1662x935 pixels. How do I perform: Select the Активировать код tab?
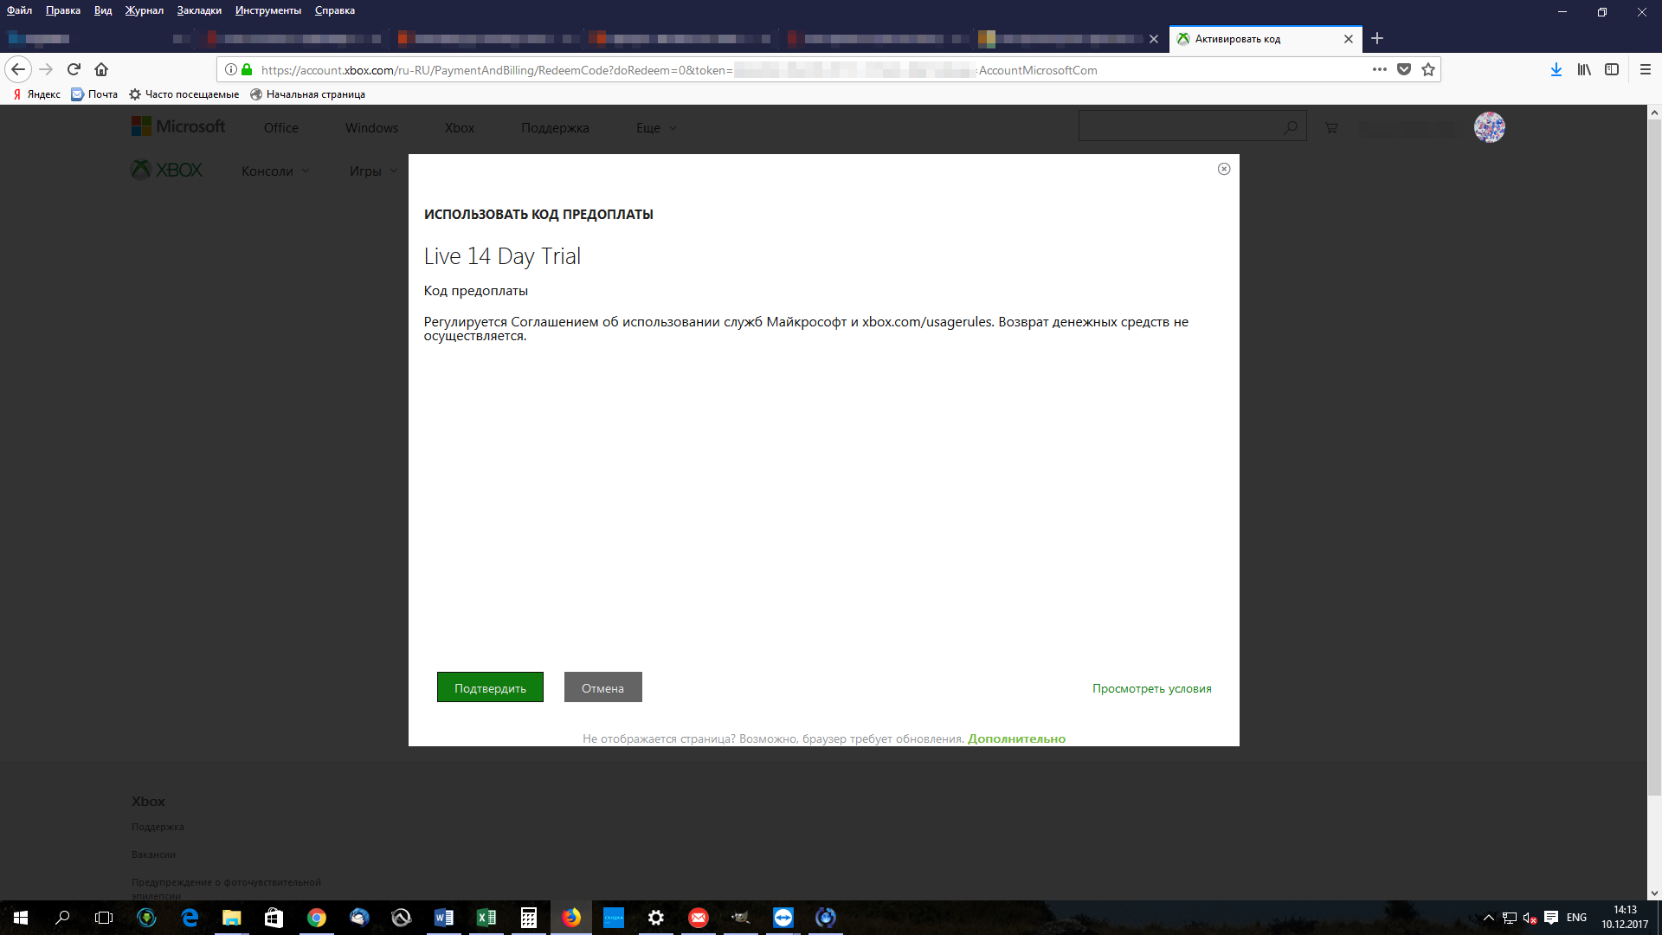click(1266, 39)
